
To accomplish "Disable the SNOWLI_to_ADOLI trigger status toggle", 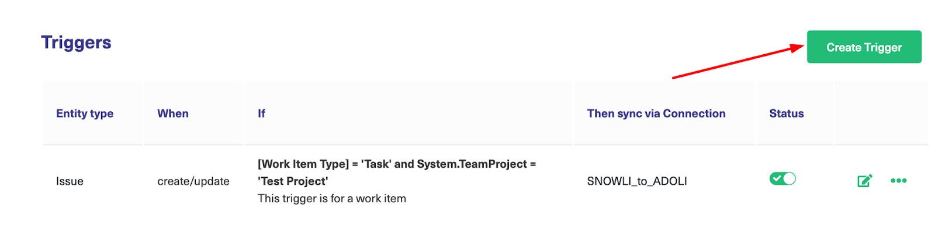I will tap(782, 179).
